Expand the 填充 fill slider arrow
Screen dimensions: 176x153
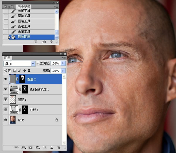pyautogui.click(x=63, y=71)
